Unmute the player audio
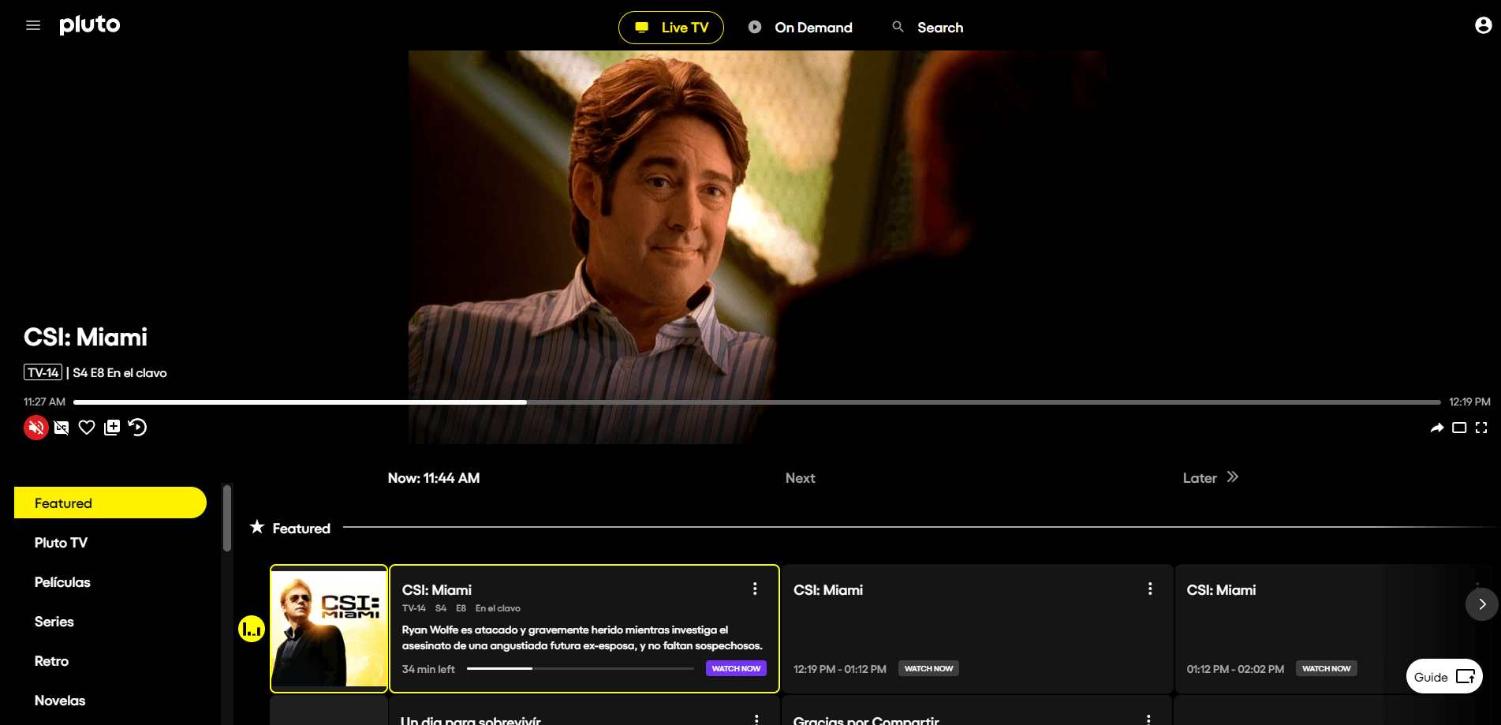This screenshot has height=725, width=1501. (x=36, y=428)
